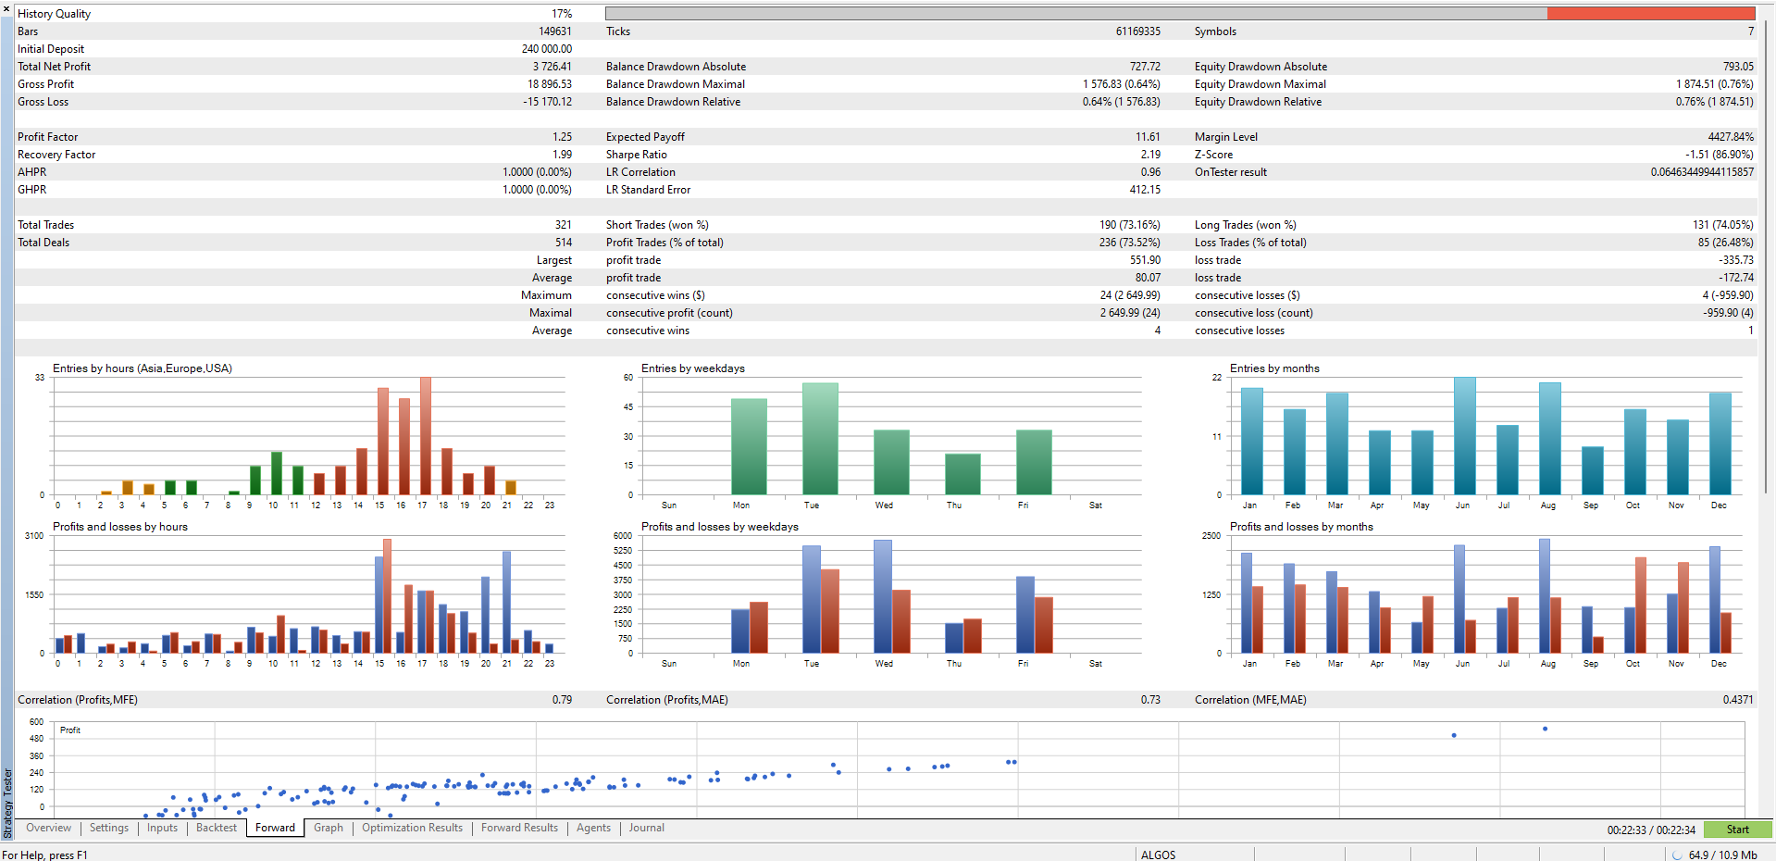Viewport: 1776px width, 861px height.
Task: Click the largest loss trade value -335.73
Action: point(1736,260)
